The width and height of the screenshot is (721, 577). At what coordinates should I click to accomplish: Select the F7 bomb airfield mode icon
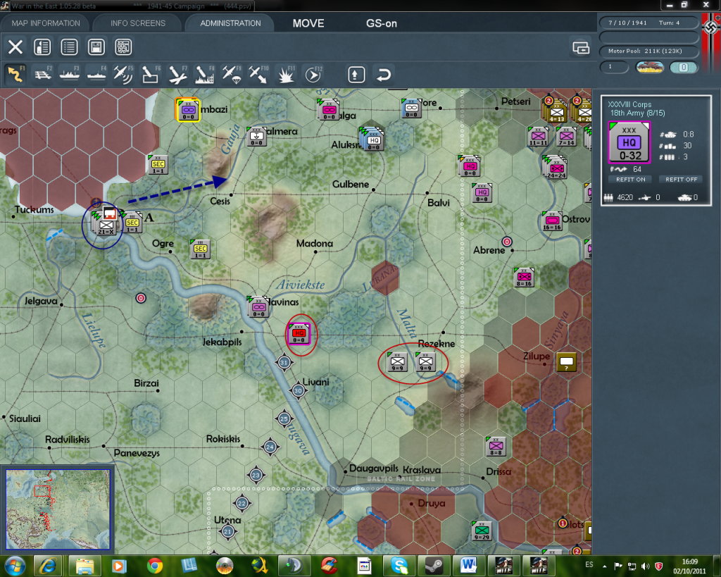(x=177, y=74)
